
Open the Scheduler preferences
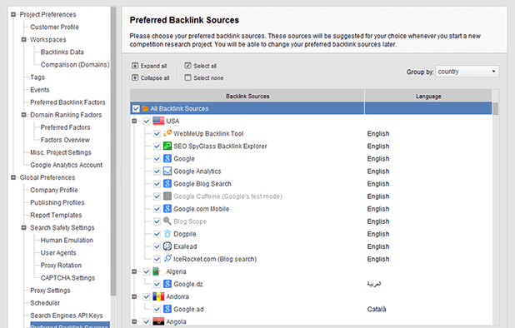[45, 303]
